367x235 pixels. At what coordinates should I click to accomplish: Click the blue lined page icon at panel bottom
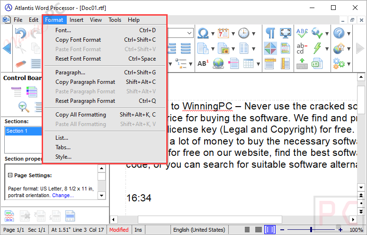click(x=70, y=216)
